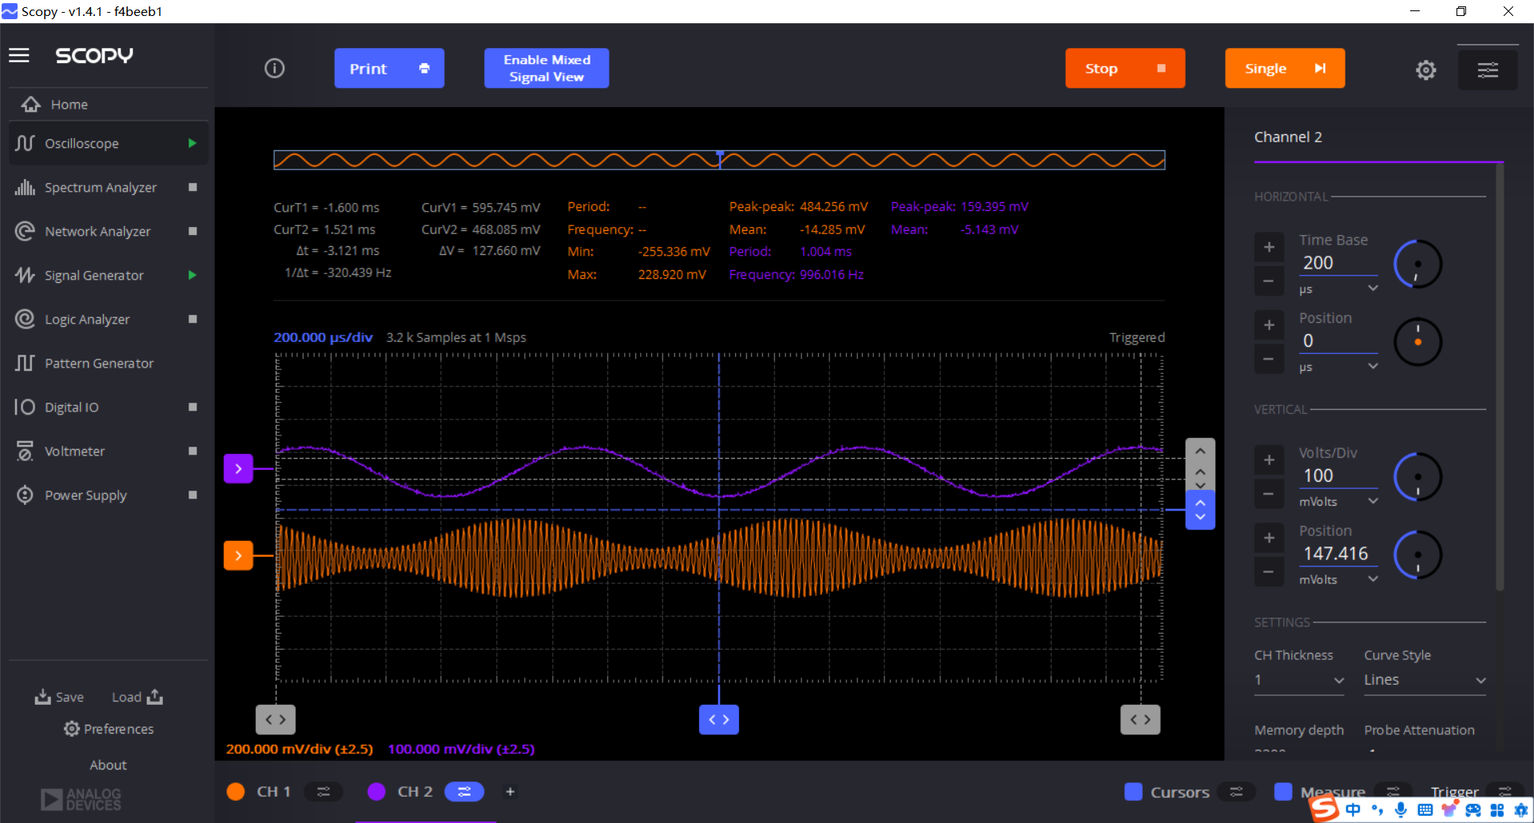Toggle the Oscilloscope run indicator
This screenshot has height=823, width=1534.
coord(192,144)
